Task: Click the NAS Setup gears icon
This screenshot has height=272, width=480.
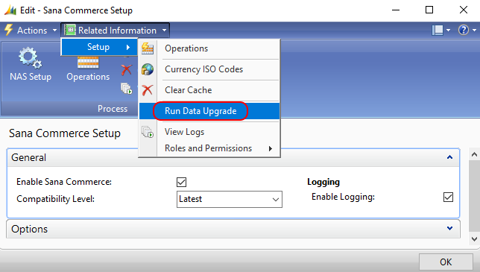Action: pyautogui.click(x=30, y=58)
